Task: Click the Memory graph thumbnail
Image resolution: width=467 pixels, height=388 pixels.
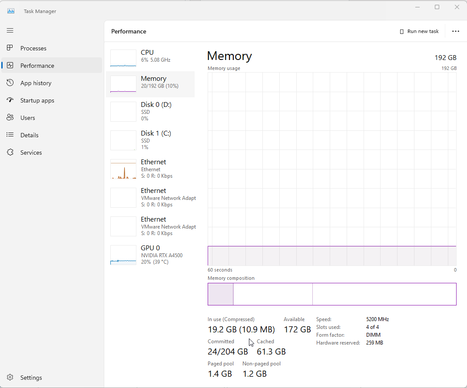Action: tap(123, 84)
